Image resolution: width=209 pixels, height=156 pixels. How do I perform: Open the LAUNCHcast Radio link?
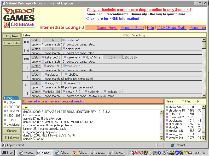(171, 28)
